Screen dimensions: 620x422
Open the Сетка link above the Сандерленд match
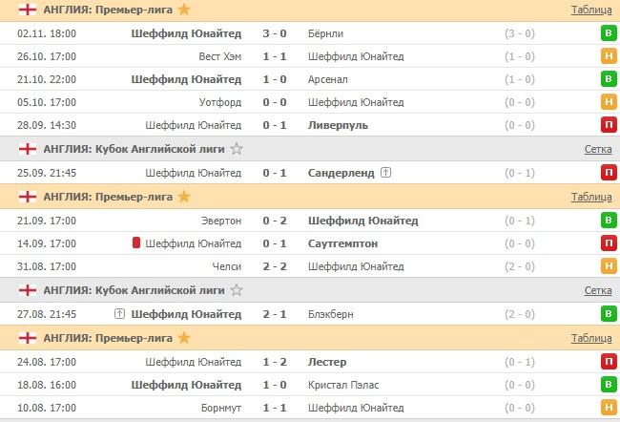tap(598, 149)
